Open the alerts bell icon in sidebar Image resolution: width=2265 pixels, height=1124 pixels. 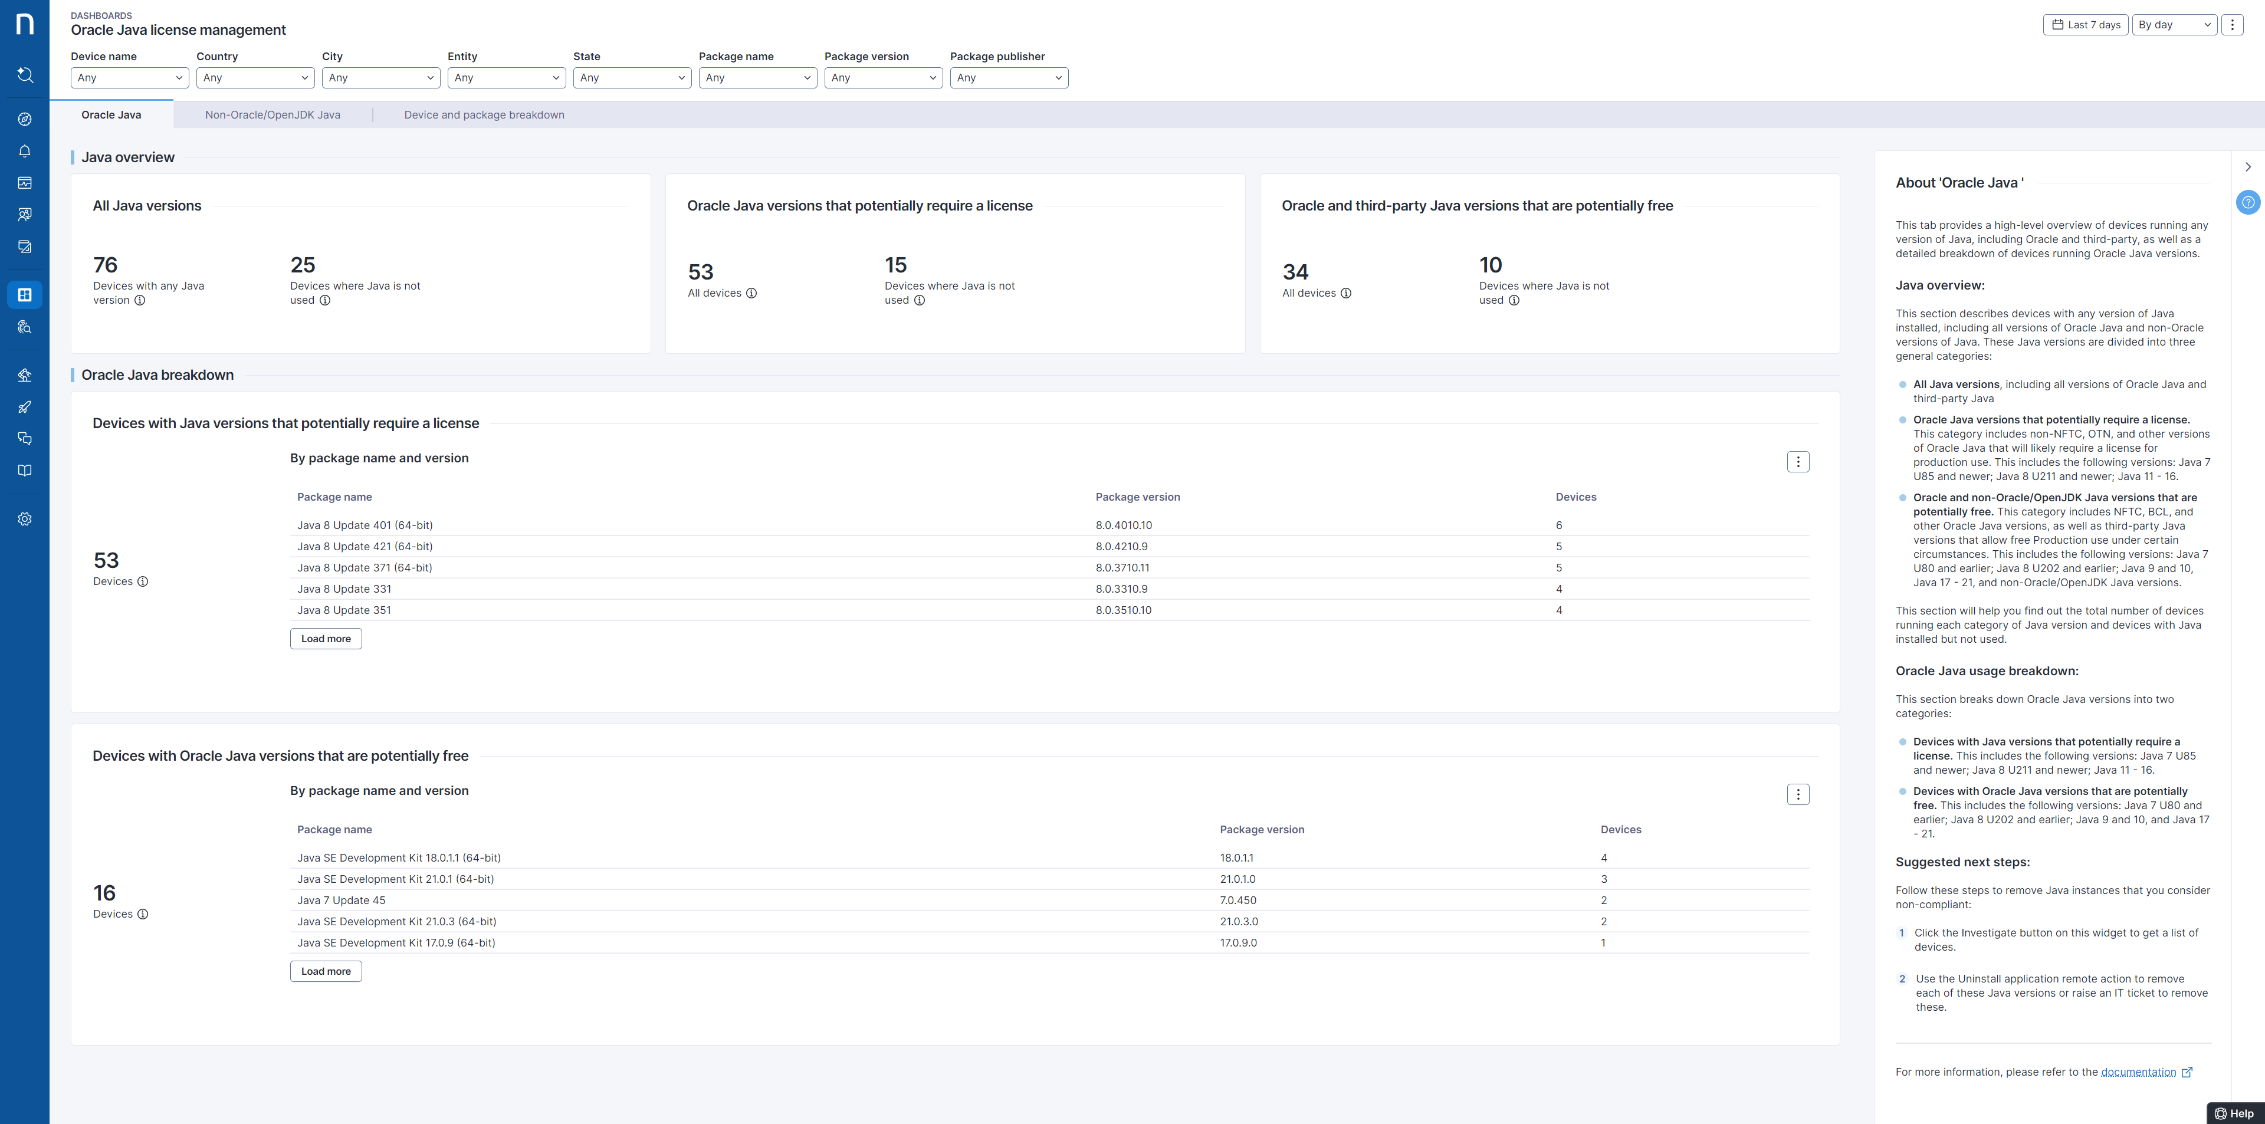(x=25, y=151)
